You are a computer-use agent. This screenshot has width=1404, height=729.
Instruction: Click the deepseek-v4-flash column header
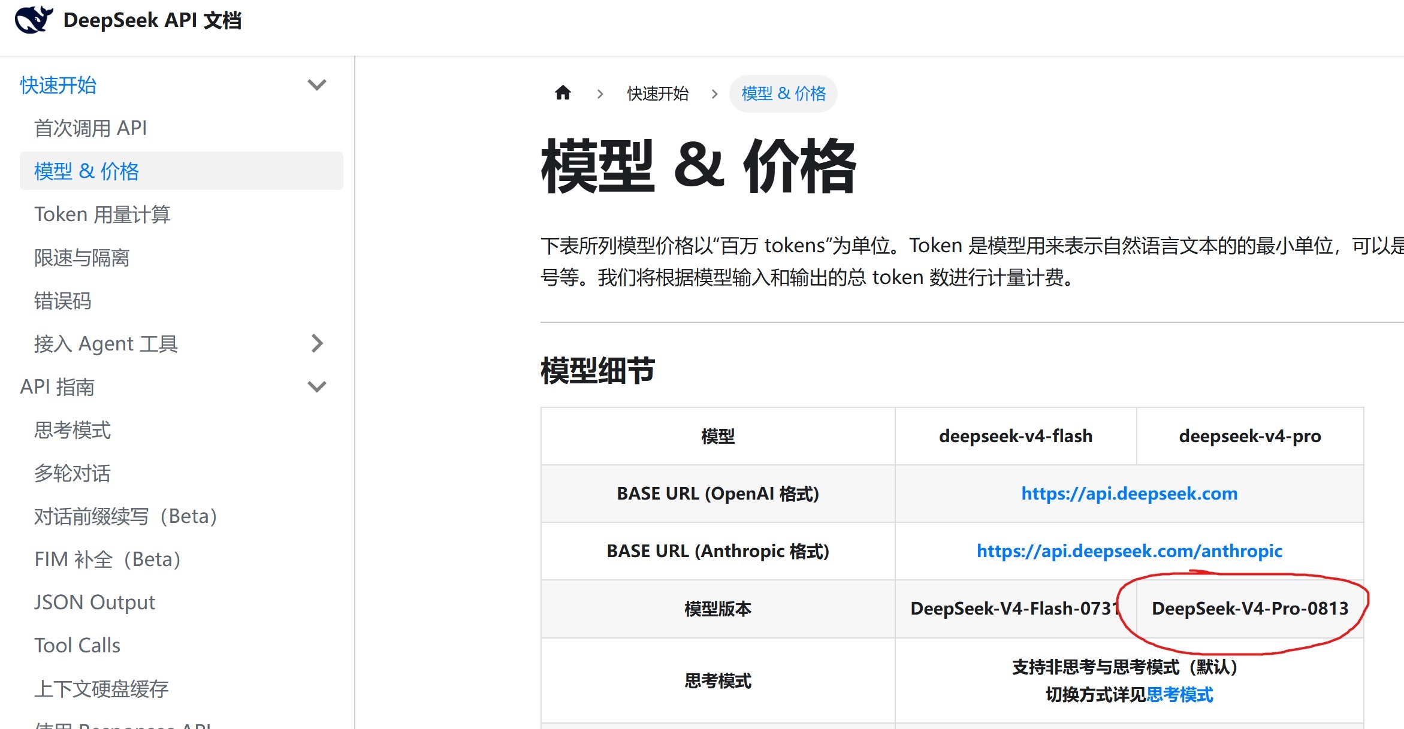pos(1016,436)
